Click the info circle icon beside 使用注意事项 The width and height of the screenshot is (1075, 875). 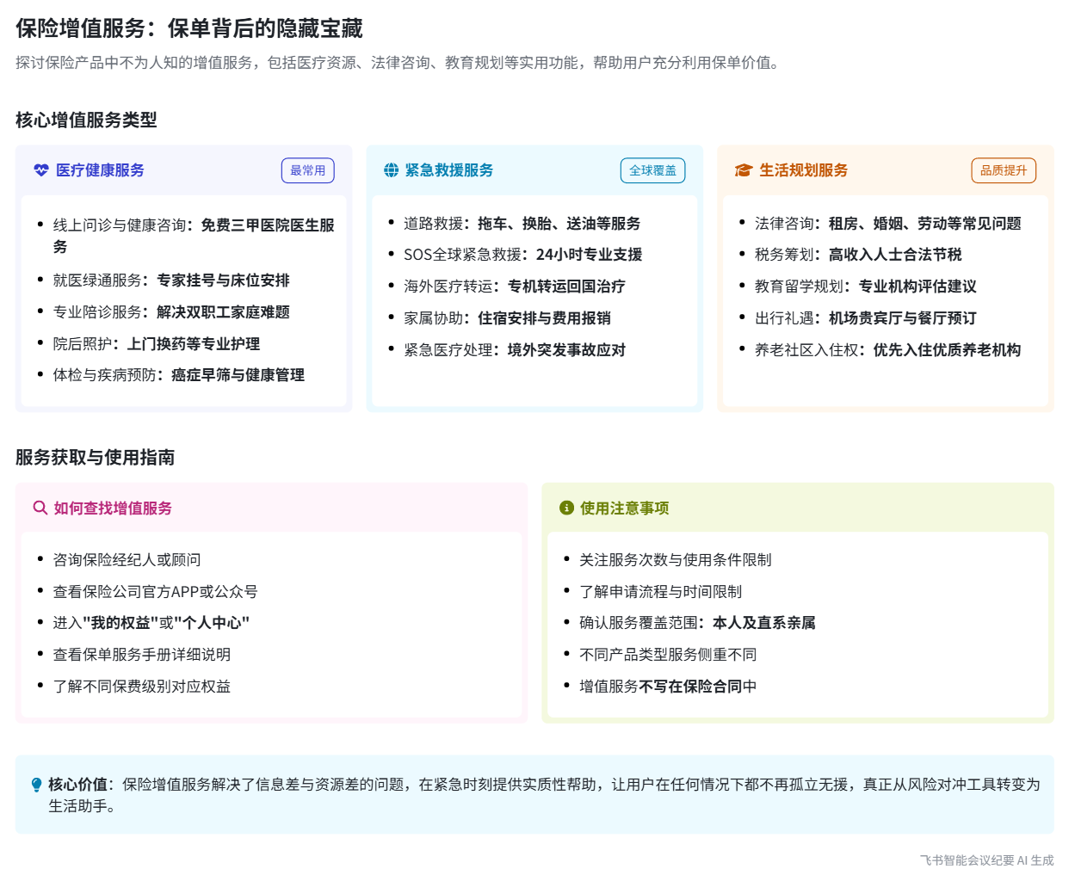coord(566,508)
